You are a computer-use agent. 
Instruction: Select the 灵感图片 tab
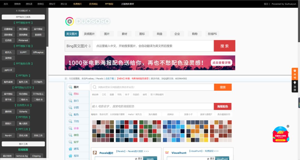(x=89, y=34)
